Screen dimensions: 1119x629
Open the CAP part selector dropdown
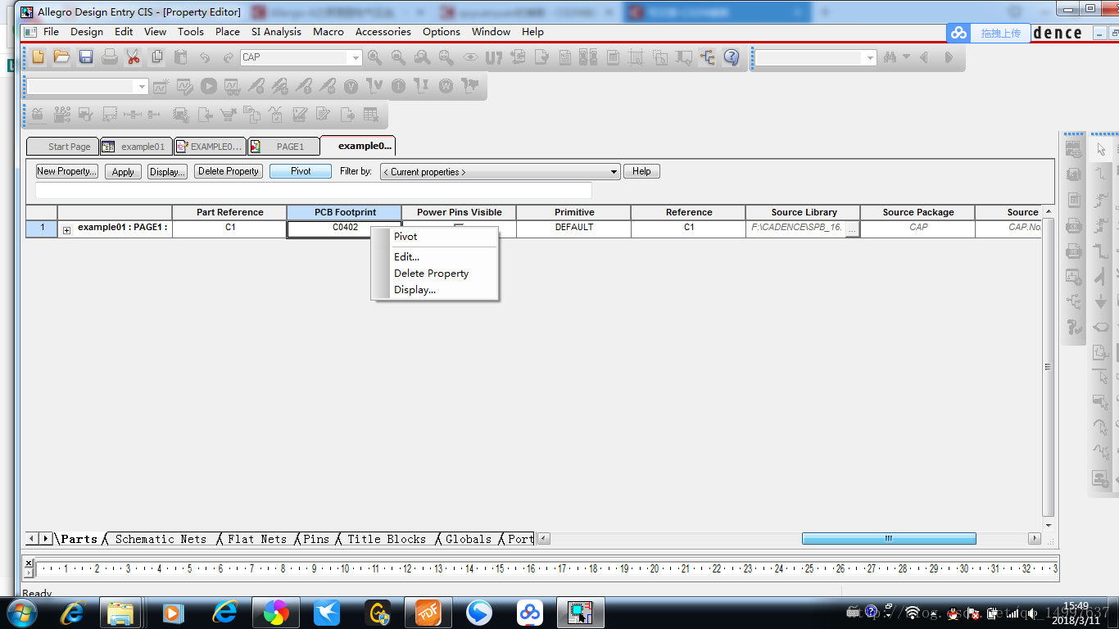(x=356, y=58)
